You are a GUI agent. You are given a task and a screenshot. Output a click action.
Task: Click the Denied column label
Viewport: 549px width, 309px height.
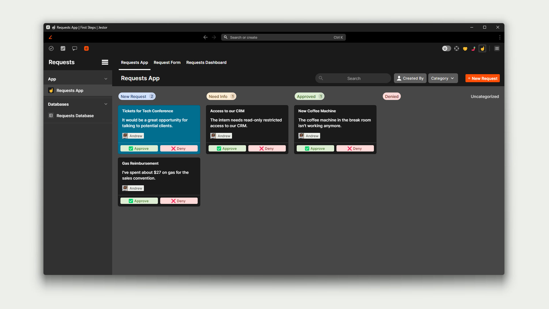click(392, 97)
